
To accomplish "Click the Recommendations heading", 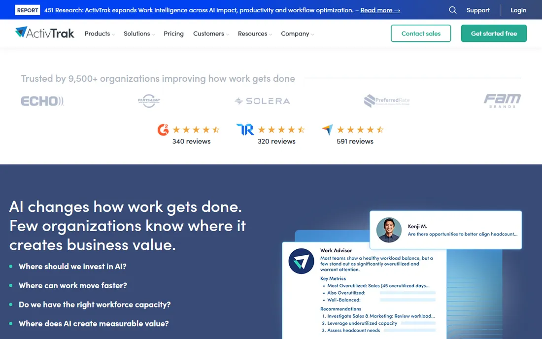I will (x=340, y=309).
